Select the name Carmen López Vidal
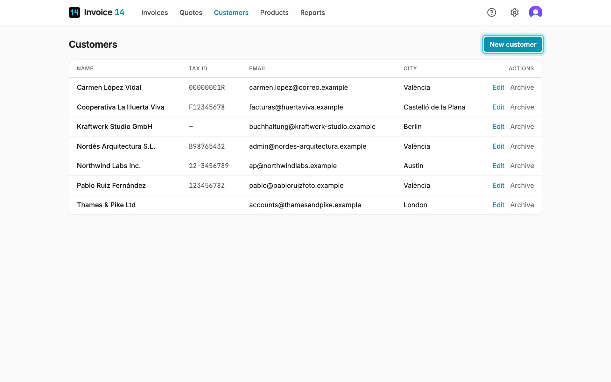 click(109, 88)
